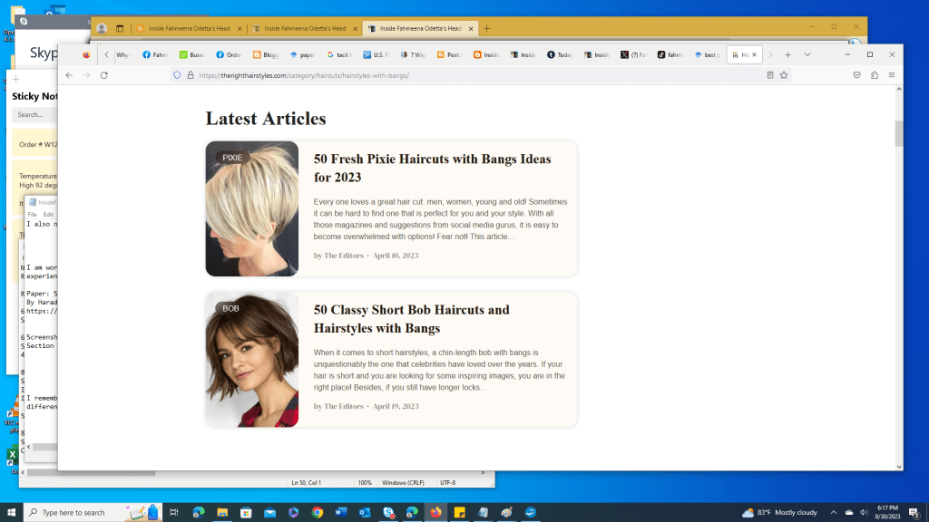
Task: Open the File menu in Notepad
Action: [x=31, y=213]
